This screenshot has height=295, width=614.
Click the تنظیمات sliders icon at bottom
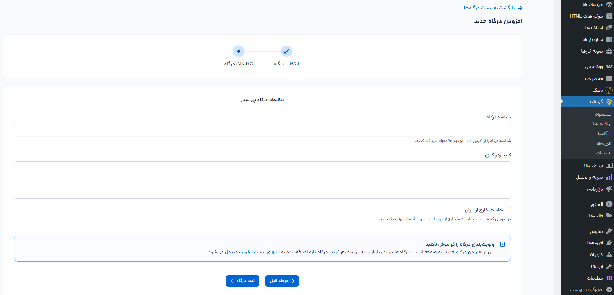coord(609,278)
